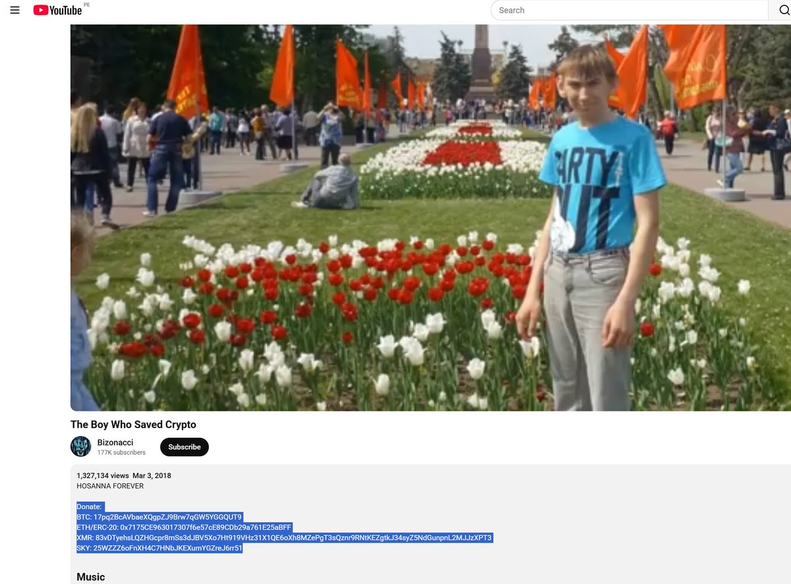Viewport: 791px width, 584px height.
Task: Click into the Search field
Action: 630,10
